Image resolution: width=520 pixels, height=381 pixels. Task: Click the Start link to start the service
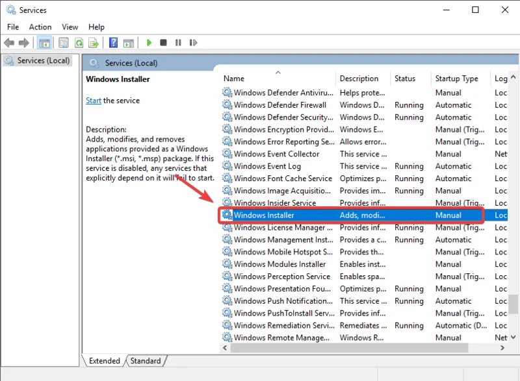(94, 101)
